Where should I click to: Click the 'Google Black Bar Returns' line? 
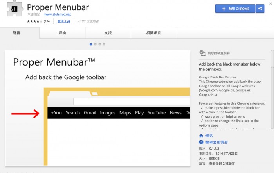(218, 77)
